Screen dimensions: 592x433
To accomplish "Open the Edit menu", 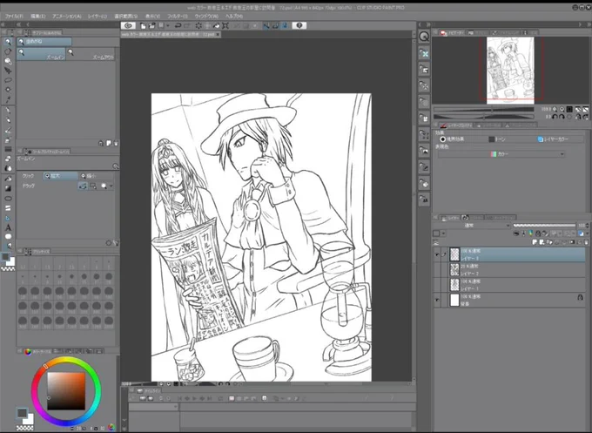I will (x=37, y=17).
